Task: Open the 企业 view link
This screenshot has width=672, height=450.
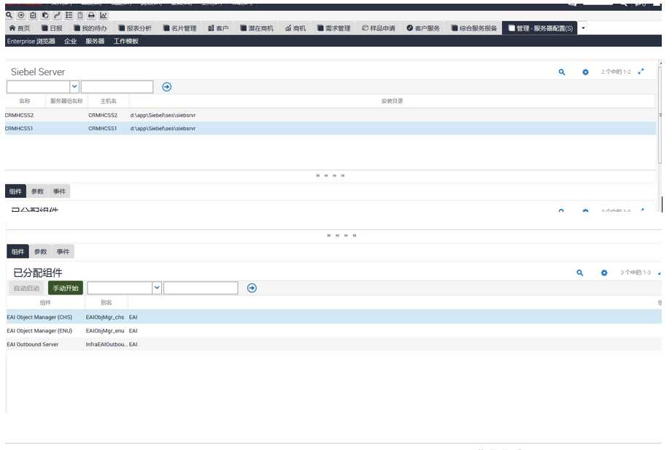Action: 70,41
